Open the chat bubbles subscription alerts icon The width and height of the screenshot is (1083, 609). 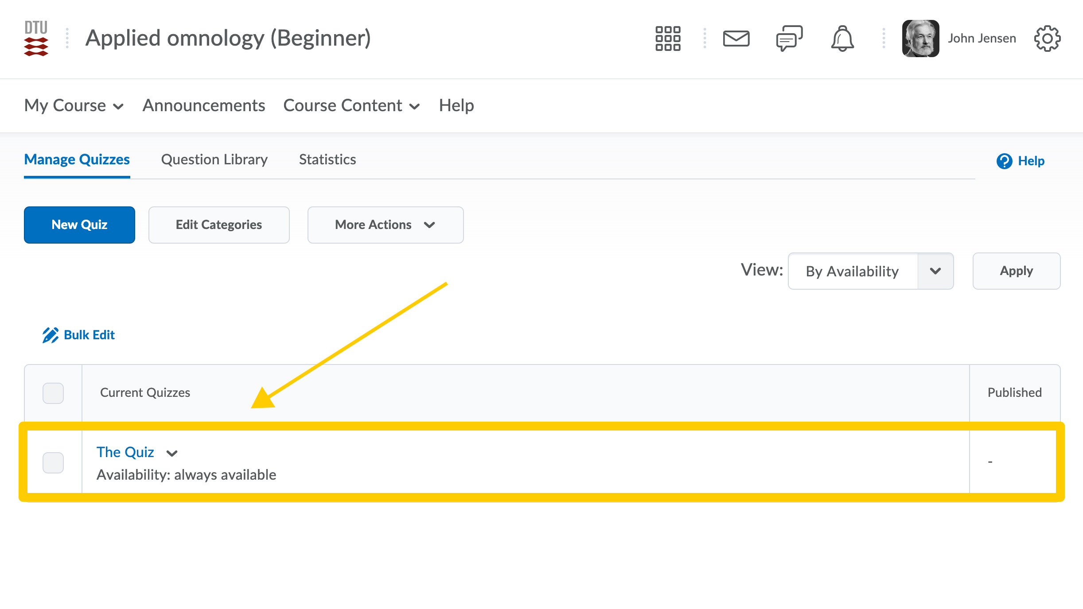(789, 39)
